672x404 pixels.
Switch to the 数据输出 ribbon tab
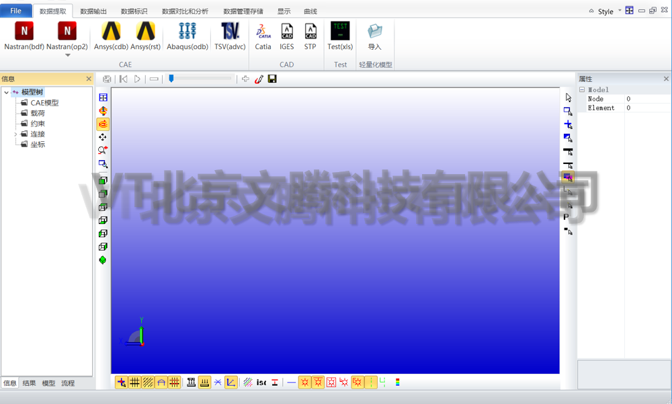coord(93,11)
